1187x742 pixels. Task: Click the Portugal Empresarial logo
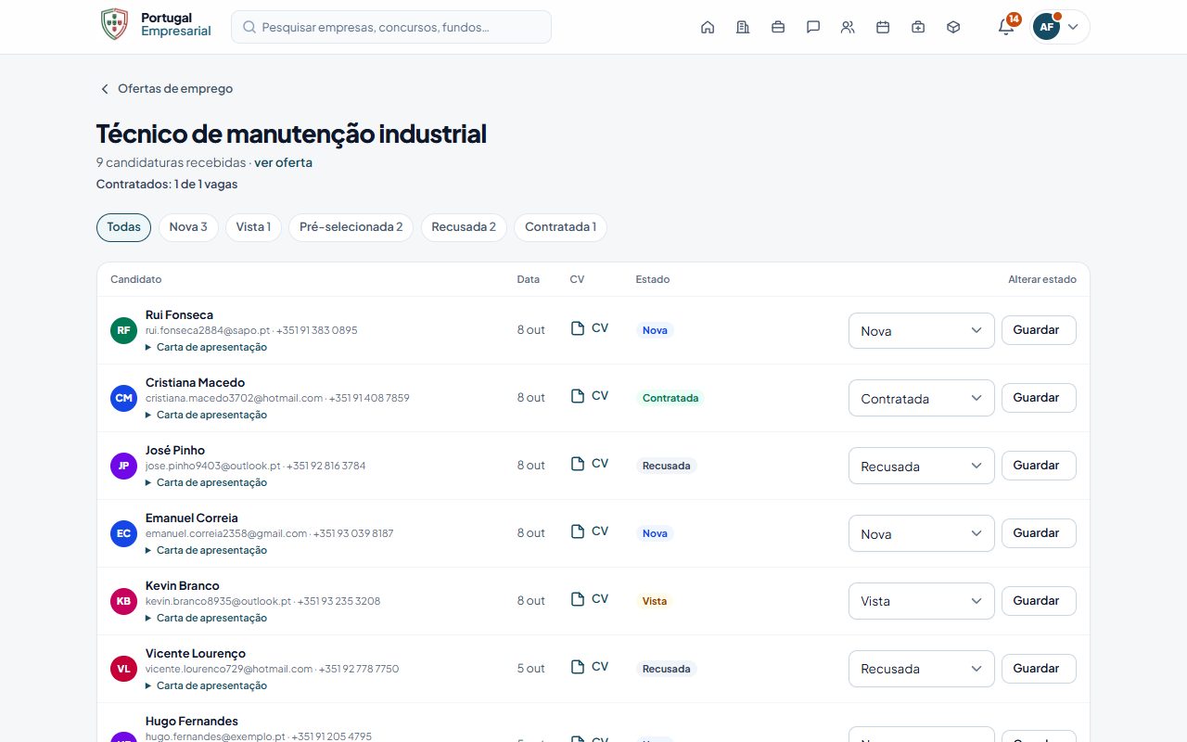coord(156,25)
